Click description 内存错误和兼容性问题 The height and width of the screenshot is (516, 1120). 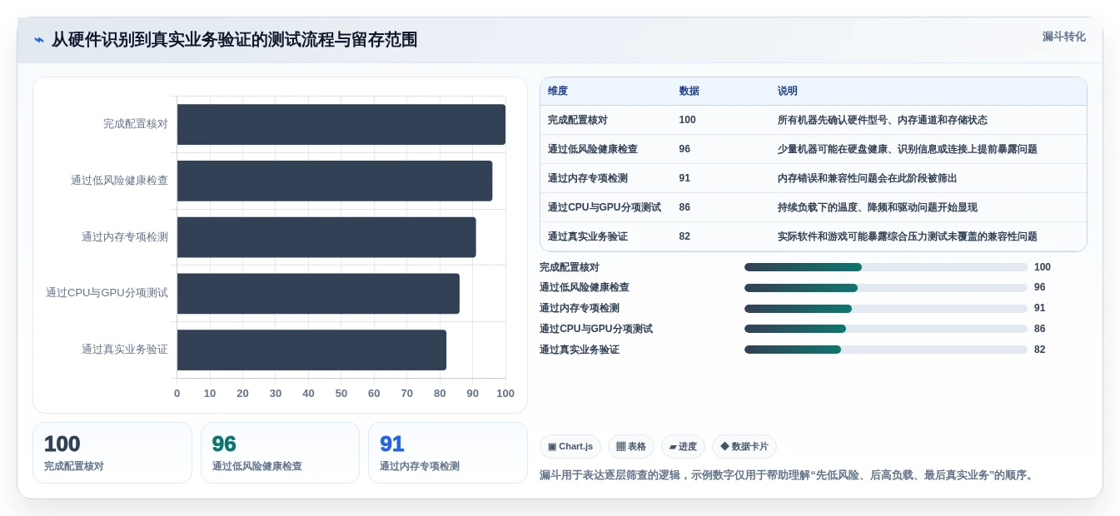coord(868,178)
